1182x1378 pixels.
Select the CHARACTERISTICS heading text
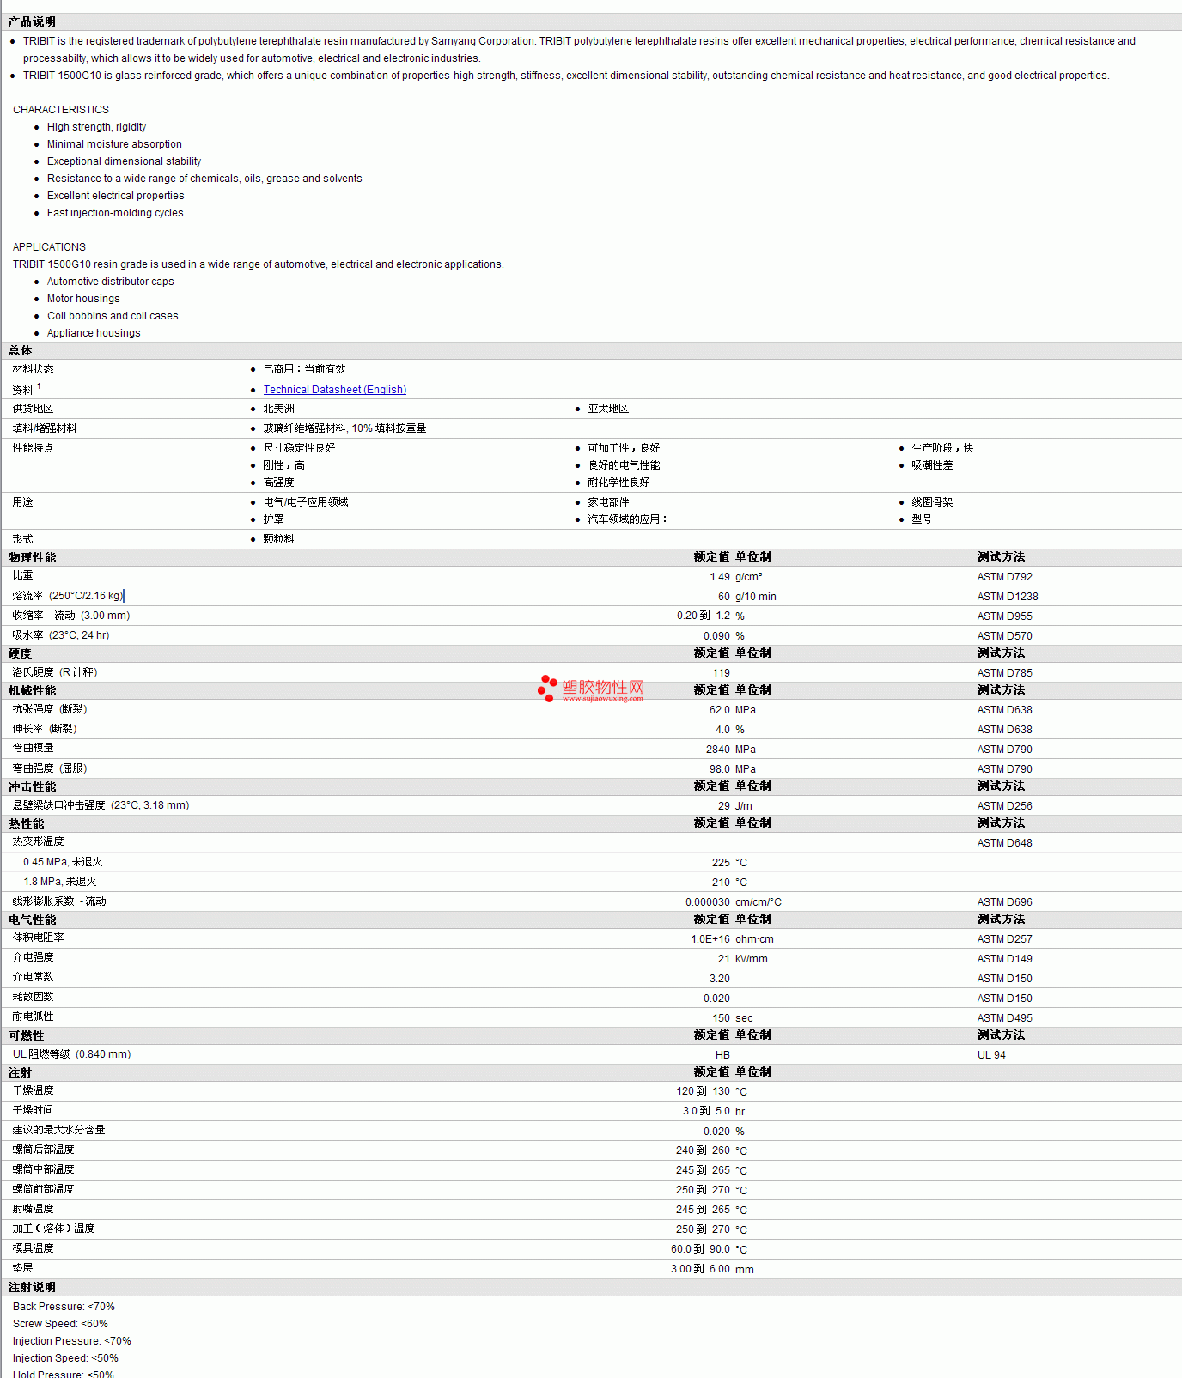[61, 110]
